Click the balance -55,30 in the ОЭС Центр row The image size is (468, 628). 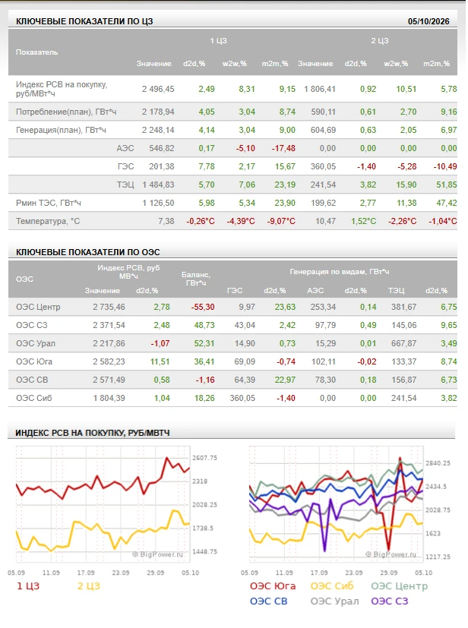point(203,308)
